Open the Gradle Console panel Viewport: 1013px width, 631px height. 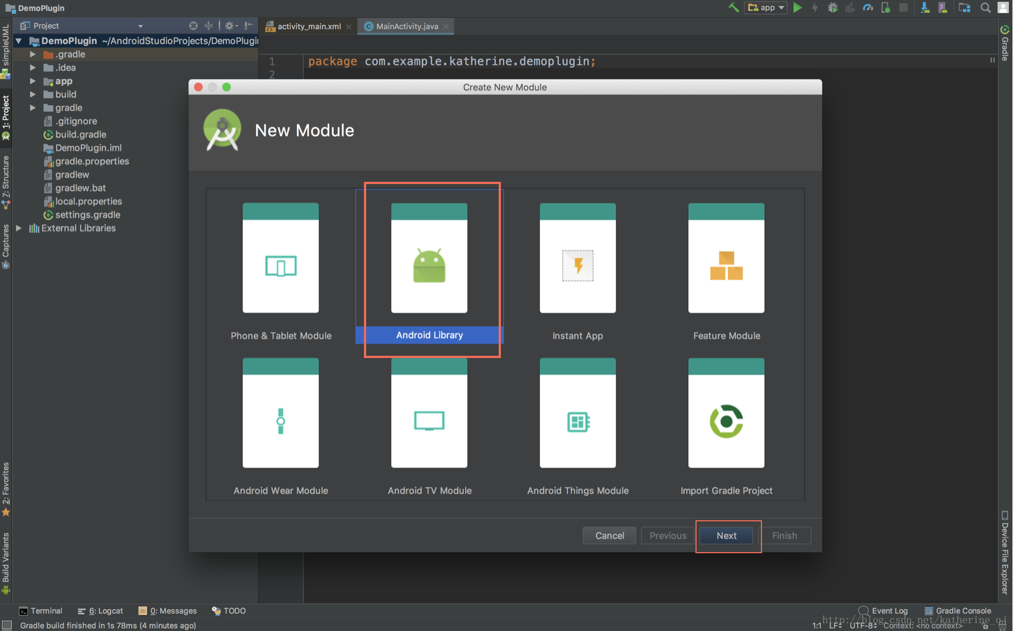(x=958, y=611)
